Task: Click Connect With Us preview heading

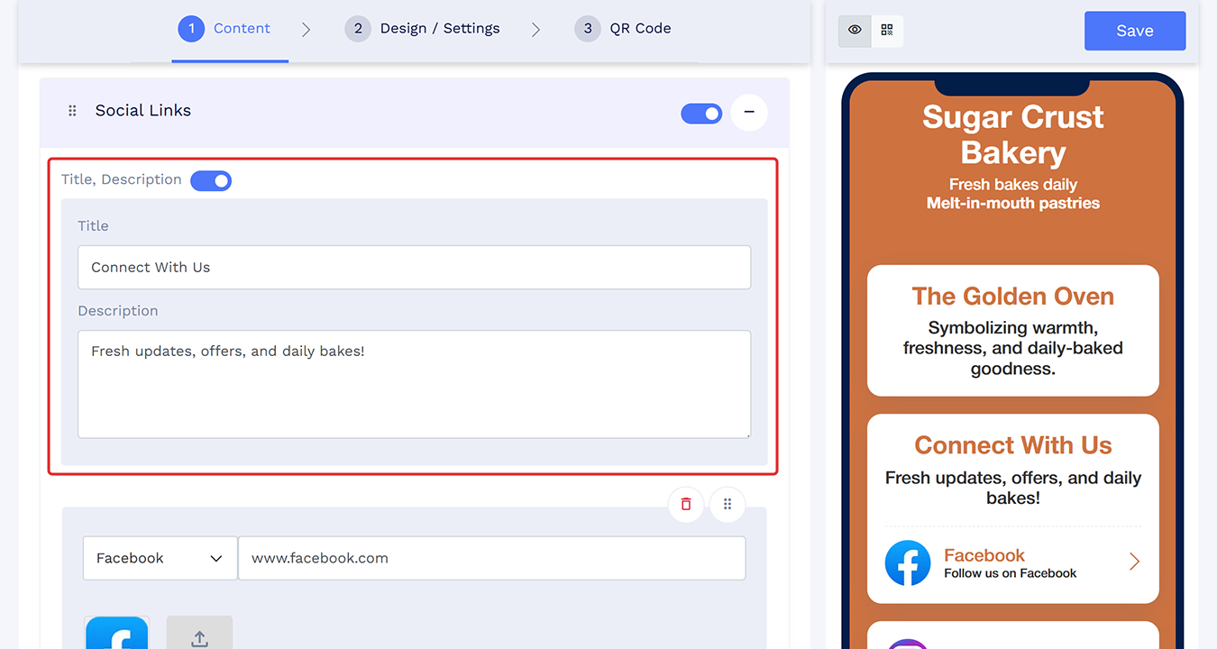Action: pyautogui.click(x=1013, y=444)
